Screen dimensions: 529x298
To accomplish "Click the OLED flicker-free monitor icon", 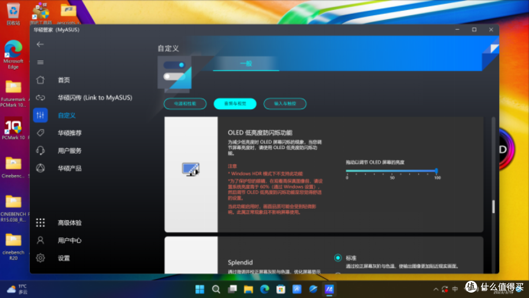I will click(191, 169).
